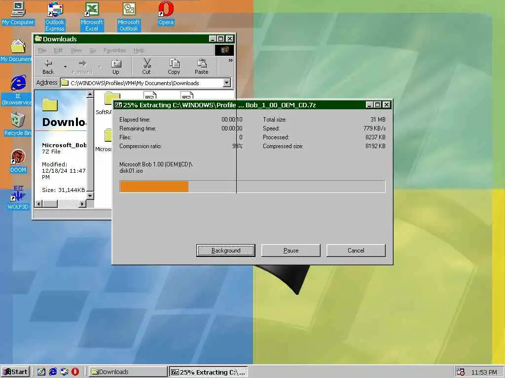
Task: Click the address path input field
Action: coord(142,83)
